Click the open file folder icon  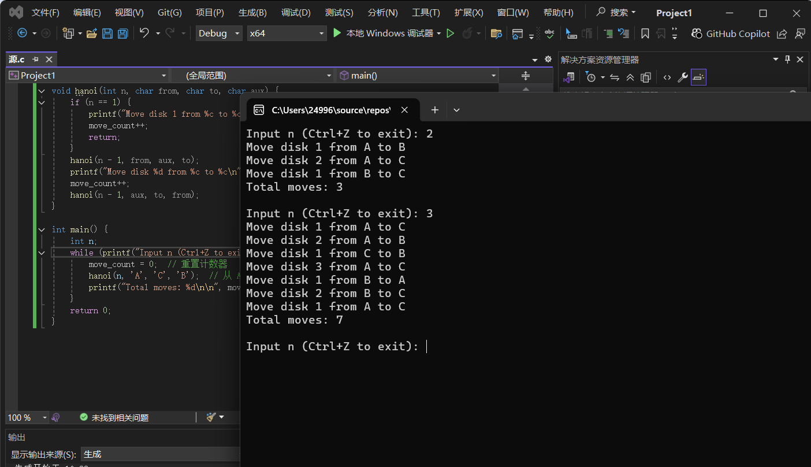[x=91, y=34]
